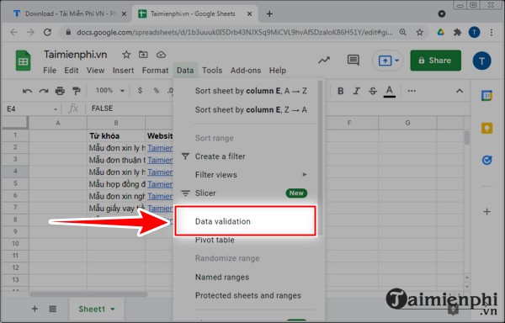Viewport: 505px width, 323px height.
Task: Collapse the toolbar with up chevron
Action: click(460, 91)
